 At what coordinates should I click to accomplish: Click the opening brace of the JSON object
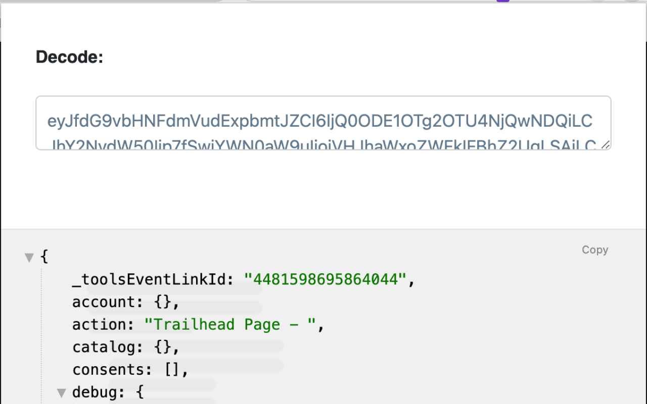tap(44, 257)
